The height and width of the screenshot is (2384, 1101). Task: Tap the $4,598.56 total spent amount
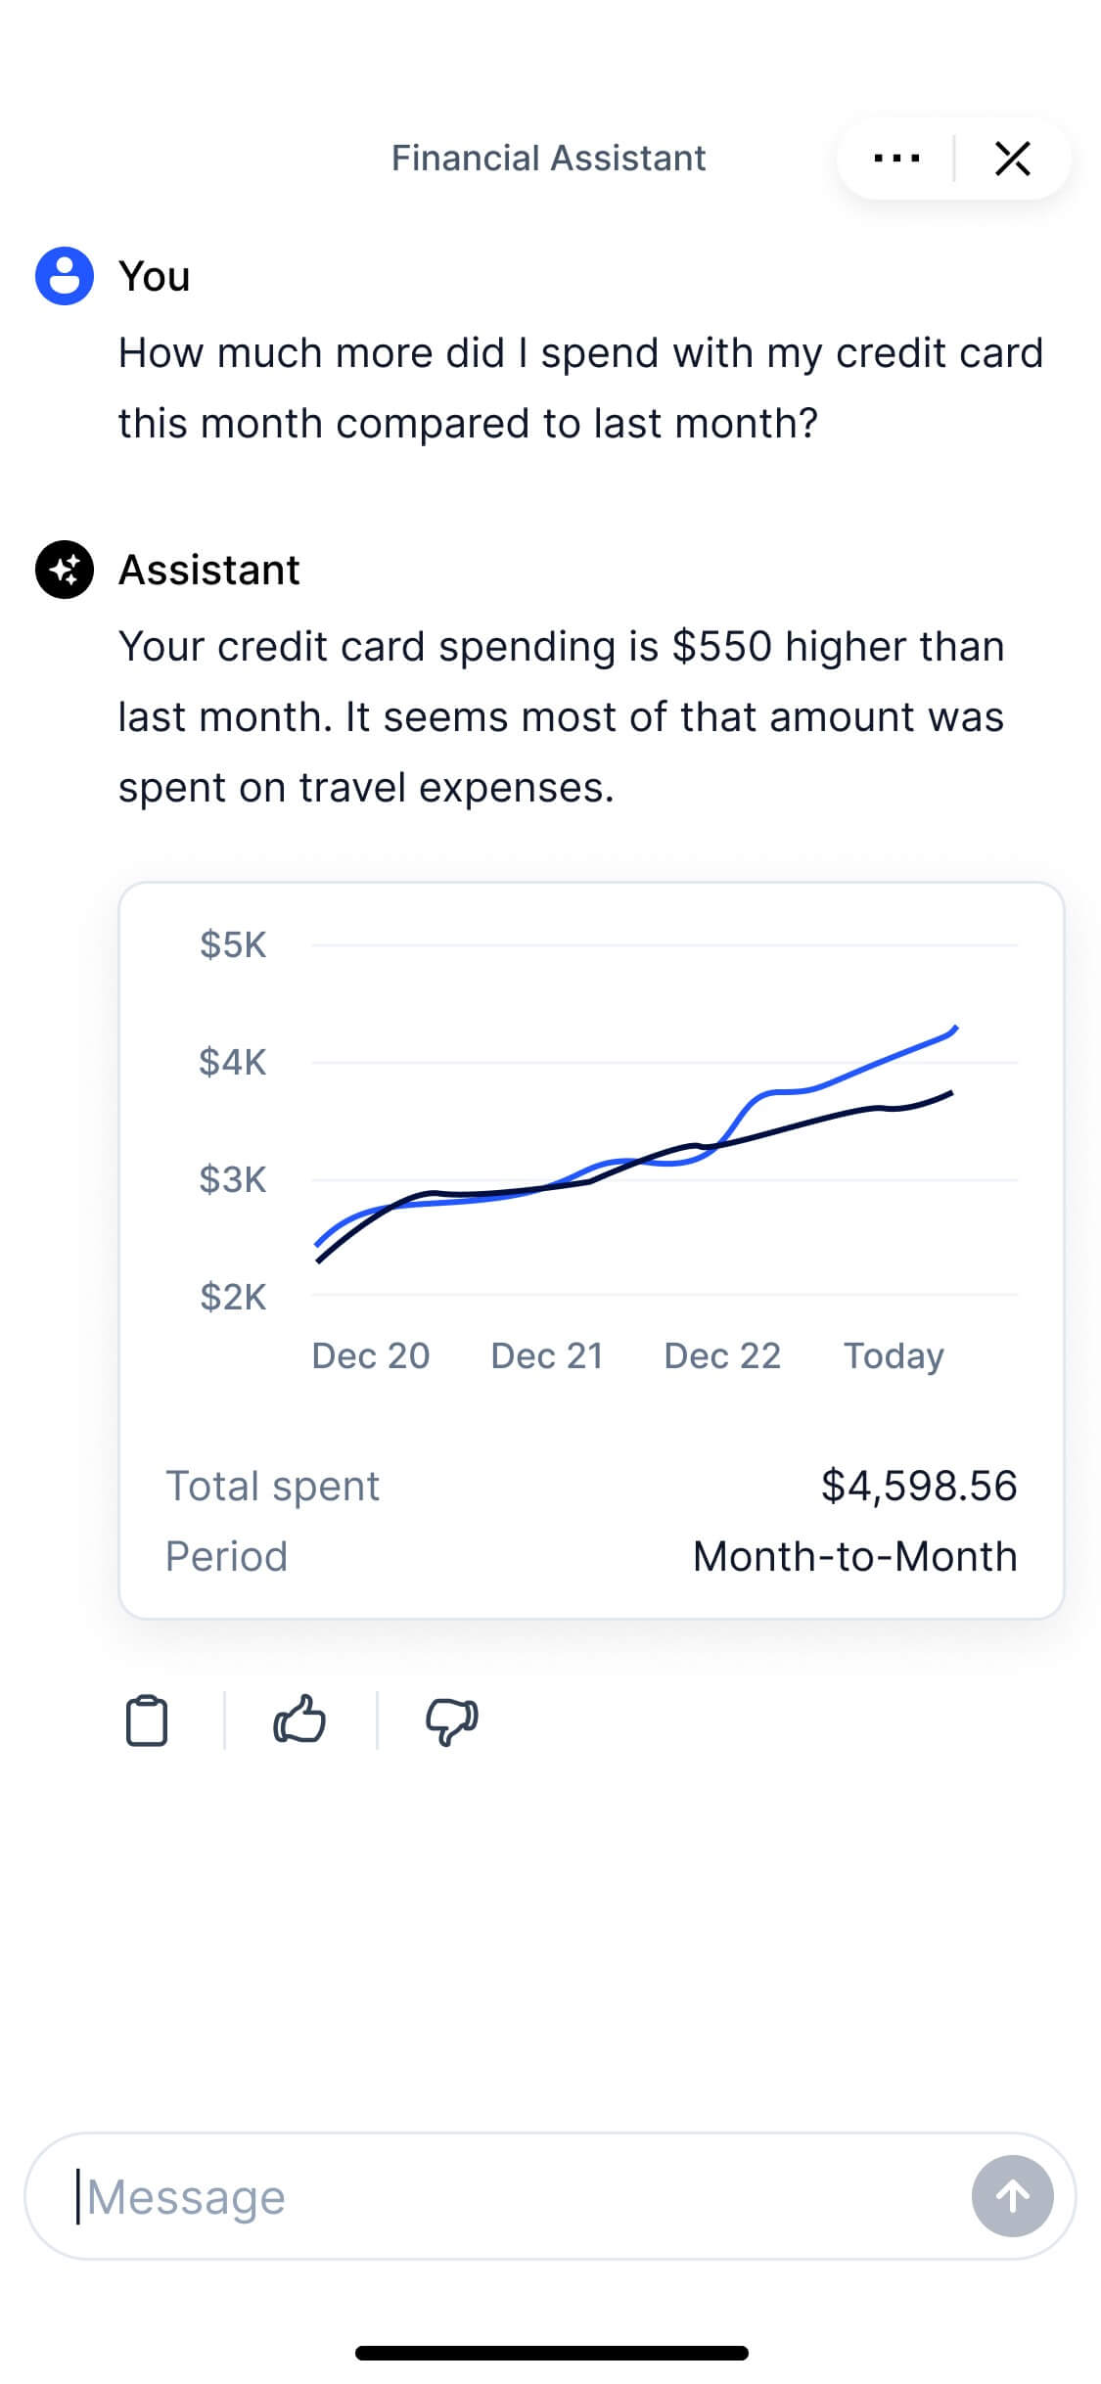click(x=919, y=1486)
